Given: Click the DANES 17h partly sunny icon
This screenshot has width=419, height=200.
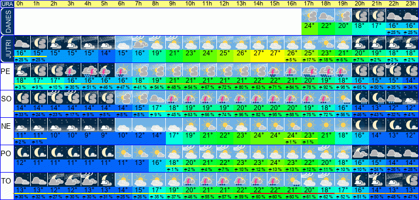Looking at the screenshot, I should tap(310, 15).
